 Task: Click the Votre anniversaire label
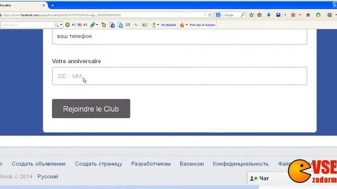coord(76,61)
